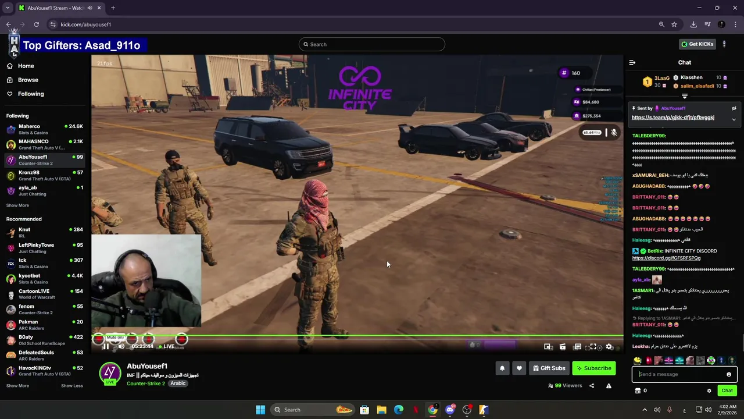744x419 pixels.
Task: Open CartoonLIVE recommended channel
Action: [45, 294]
